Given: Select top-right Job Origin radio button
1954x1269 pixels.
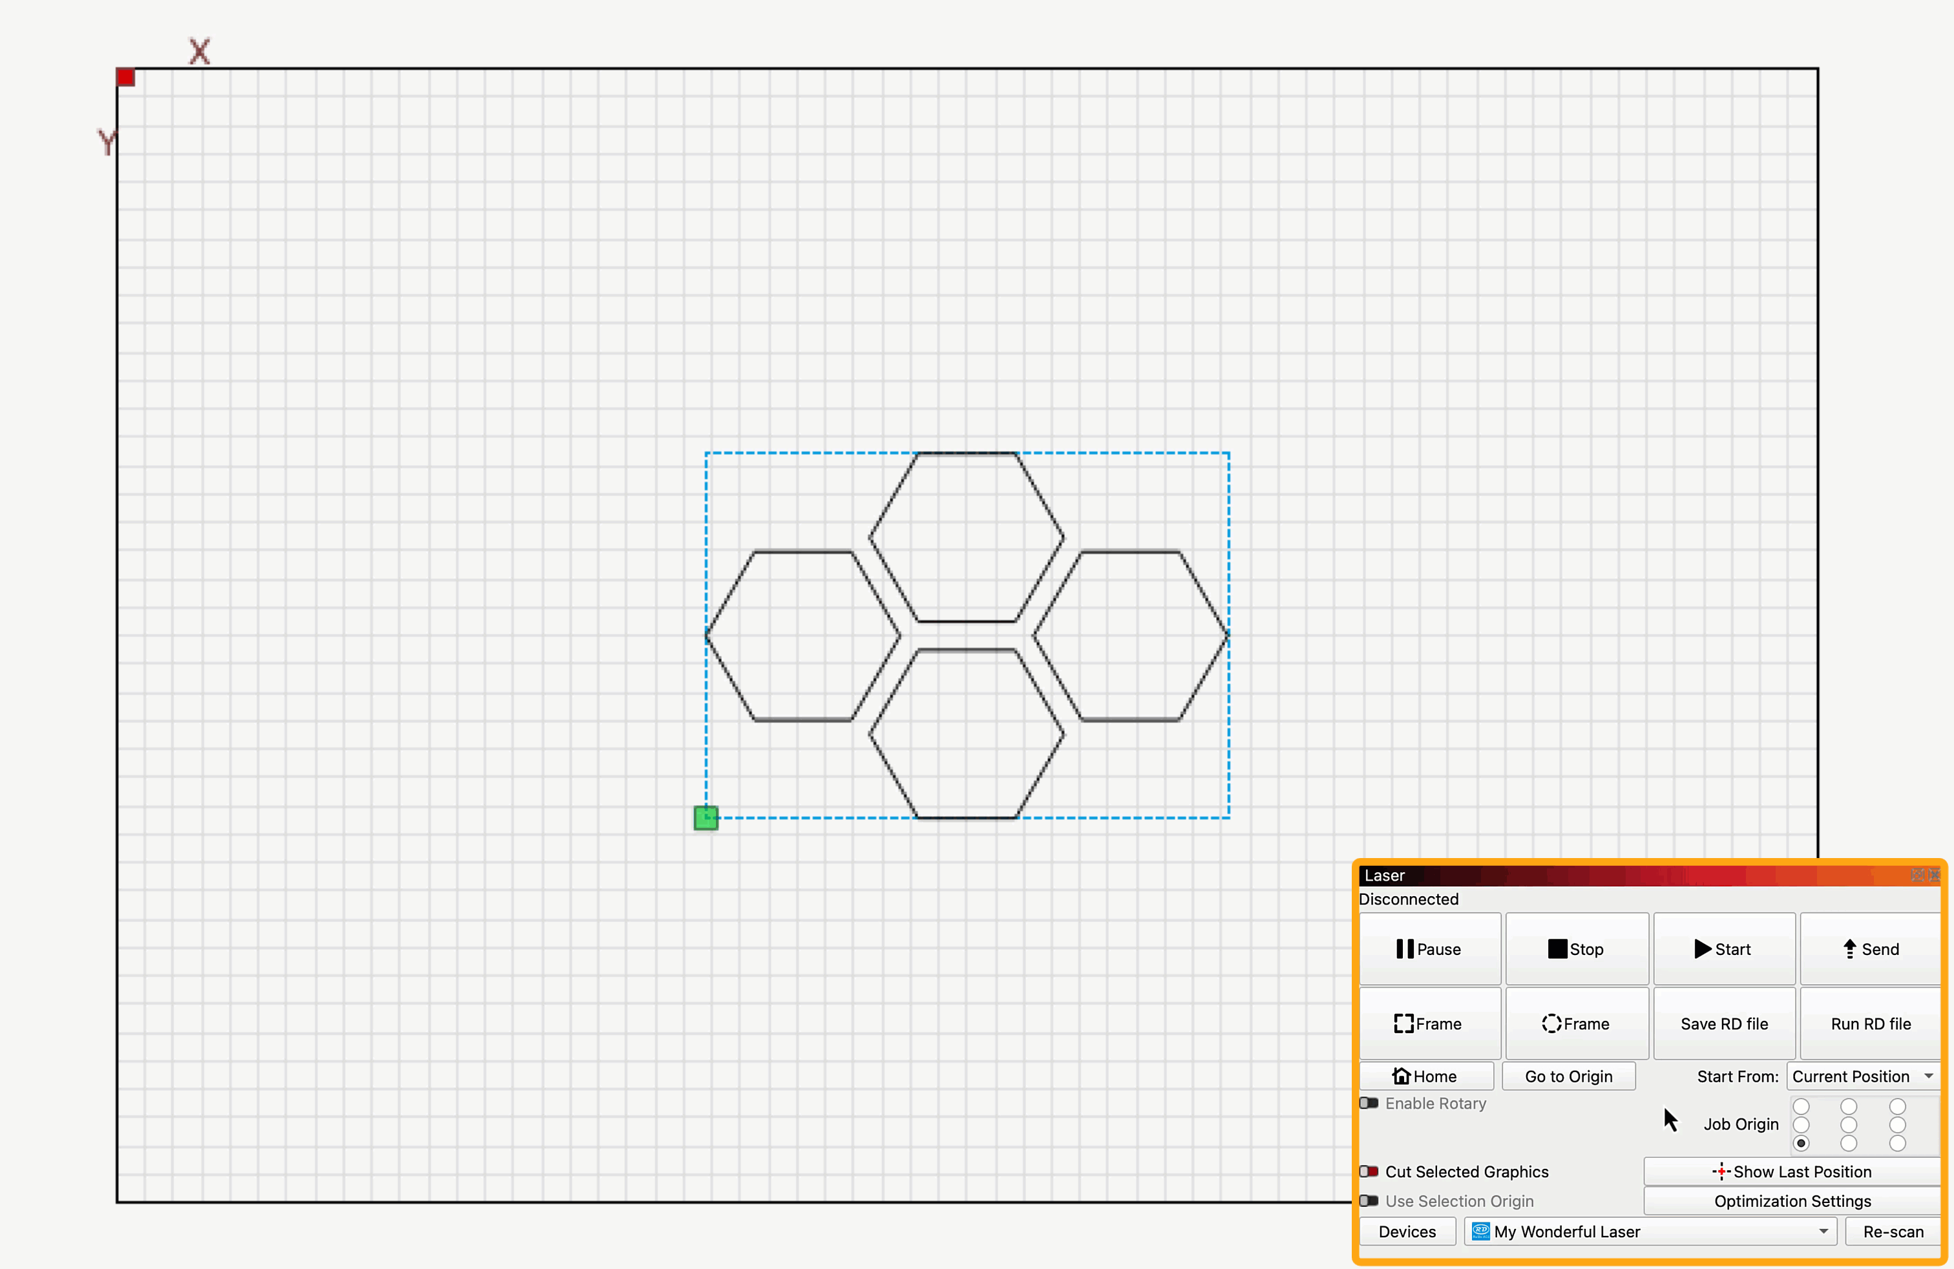Looking at the screenshot, I should (x=1897, y=1106).
